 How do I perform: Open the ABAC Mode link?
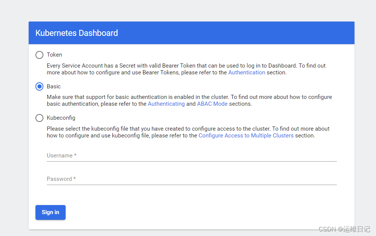click(212, 104)
